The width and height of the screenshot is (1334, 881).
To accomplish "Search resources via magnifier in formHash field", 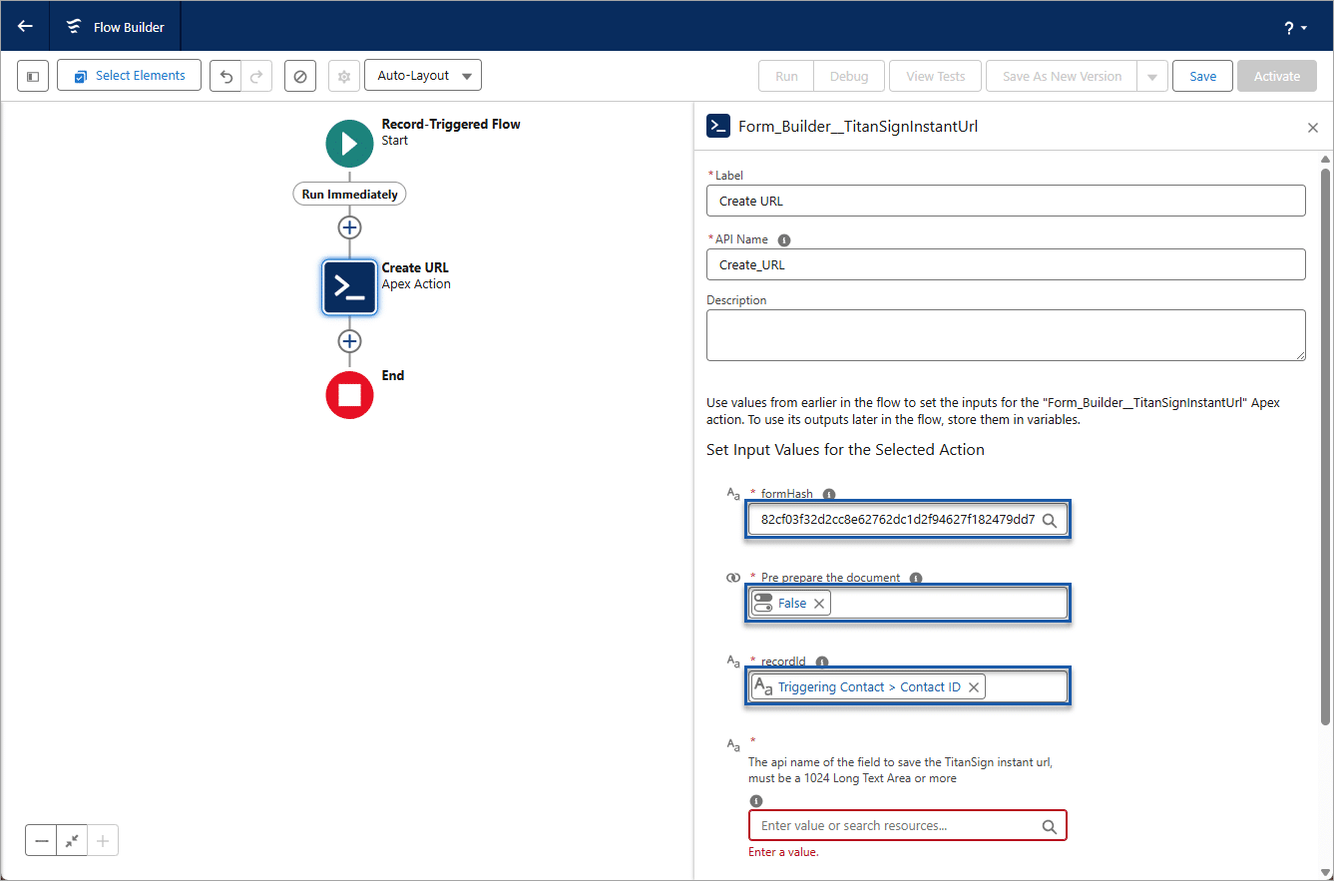I will pyautogui.click(x=1050, y=520).
